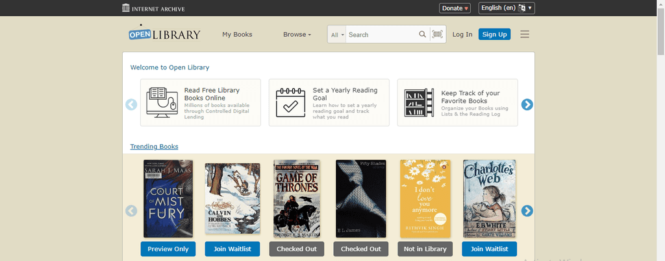Click the Sign Up button
This screenshot has width=665, height=261.
(494, 34)
